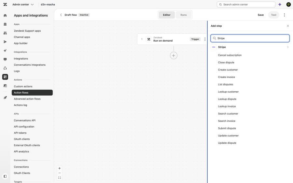
Task: Go to Home icon in left rail
Action: [5, 15]
